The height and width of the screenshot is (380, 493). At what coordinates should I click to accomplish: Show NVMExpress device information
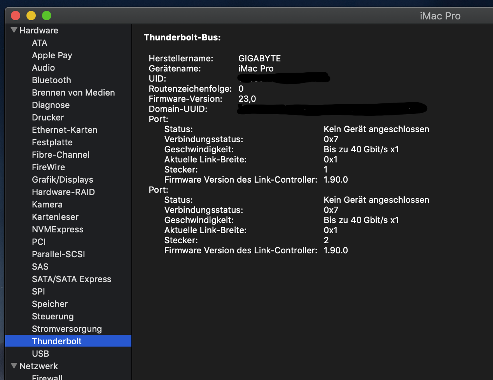point(58,229)
